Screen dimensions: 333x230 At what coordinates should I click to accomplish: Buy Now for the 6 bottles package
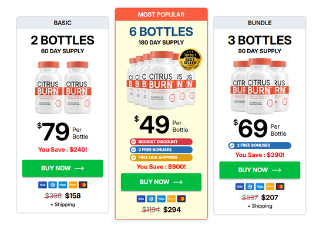(x=161, y=182)
